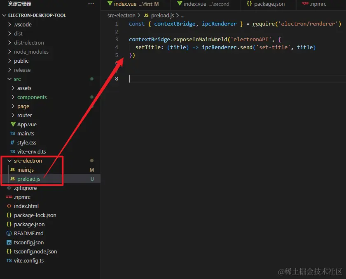
Task: Click the info icon of README.md
Action: [x=9, y=233]
